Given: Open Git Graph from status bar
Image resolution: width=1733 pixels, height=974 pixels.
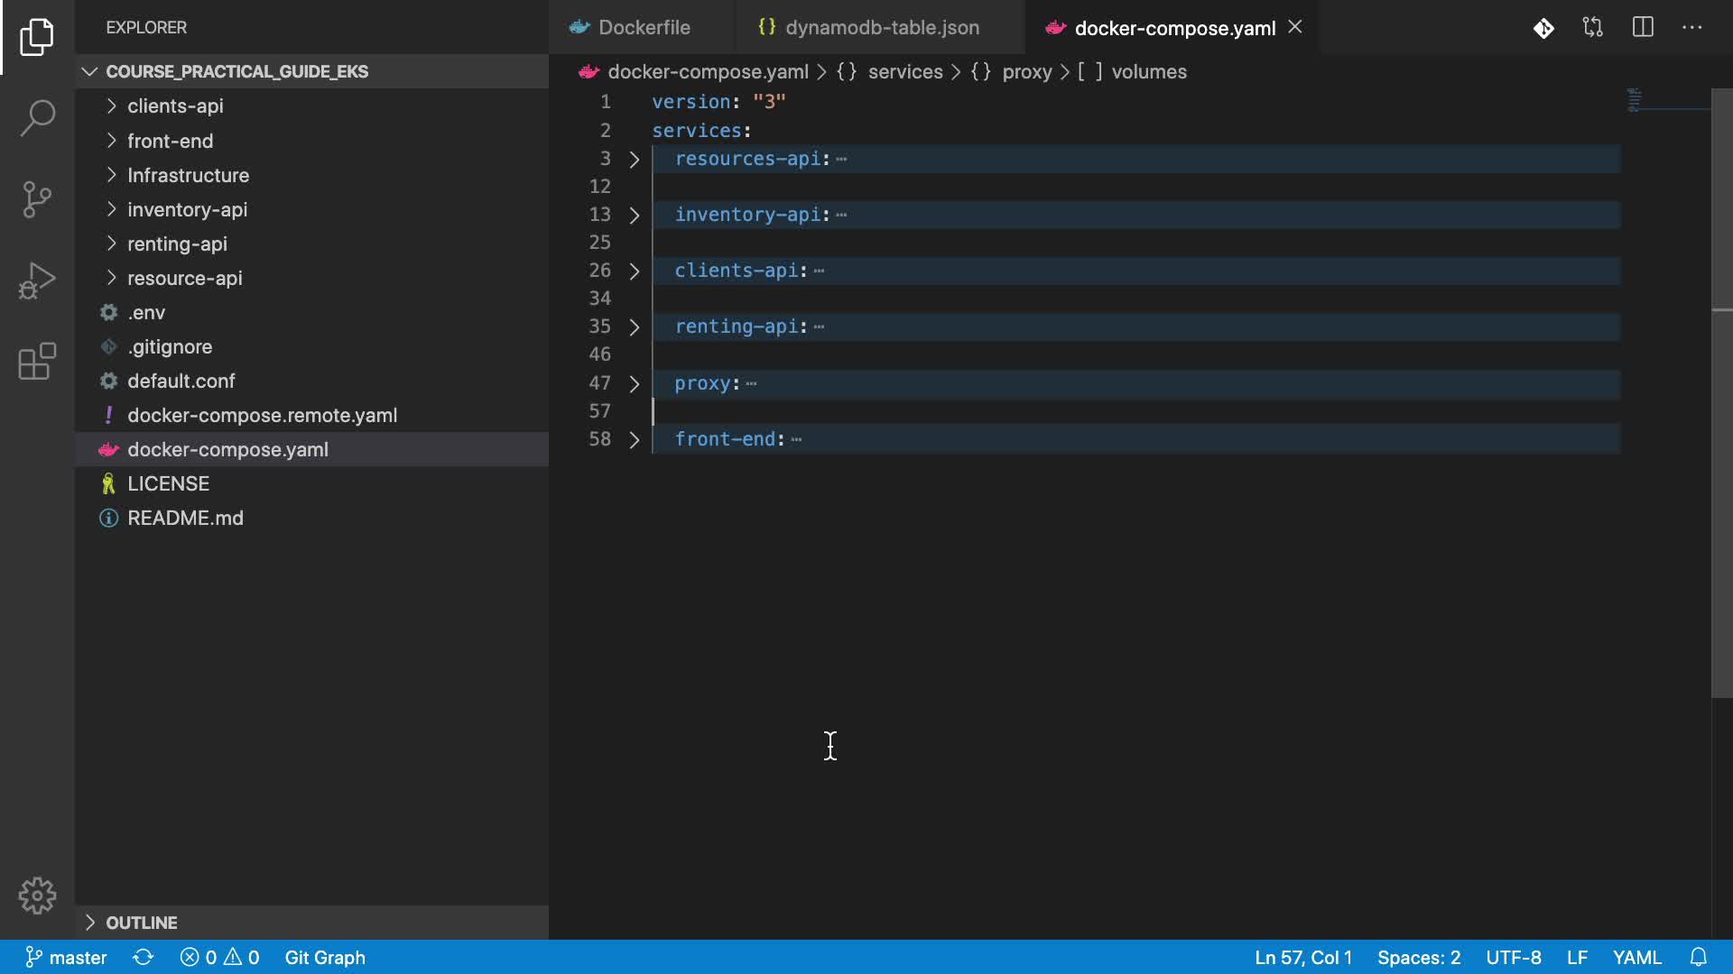Looking at the screenshot, I should 325,957.
